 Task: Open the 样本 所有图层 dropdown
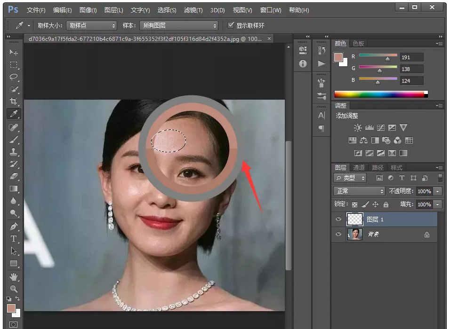point(179,25)
